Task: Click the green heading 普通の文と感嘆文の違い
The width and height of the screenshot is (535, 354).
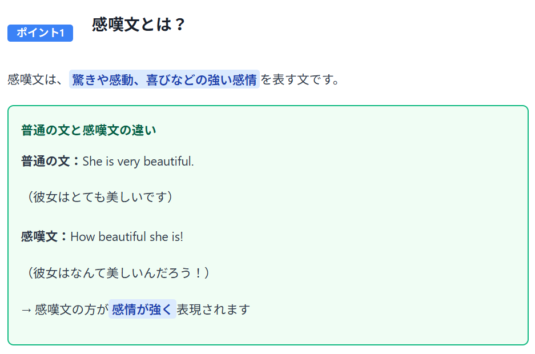Action: click(x=89, y=130)
